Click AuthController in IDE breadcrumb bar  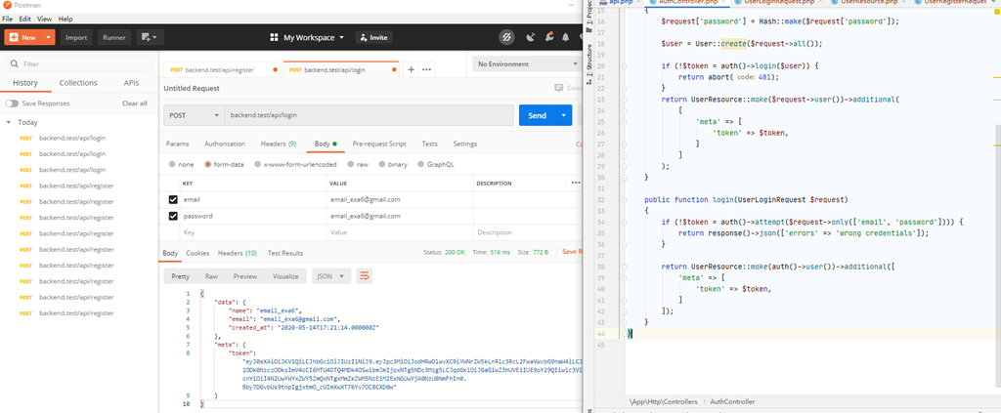(x=731, y=402)
